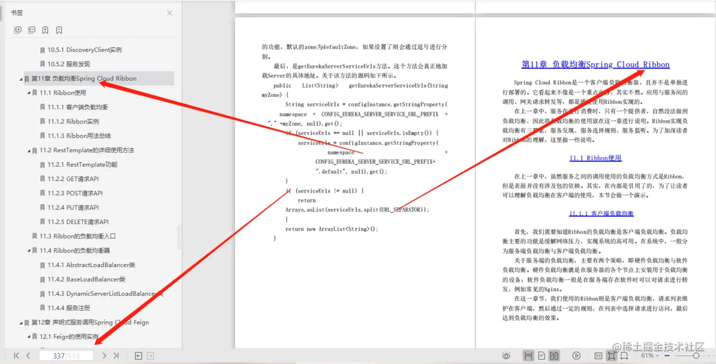Fit the page to window

click(611, 356)
